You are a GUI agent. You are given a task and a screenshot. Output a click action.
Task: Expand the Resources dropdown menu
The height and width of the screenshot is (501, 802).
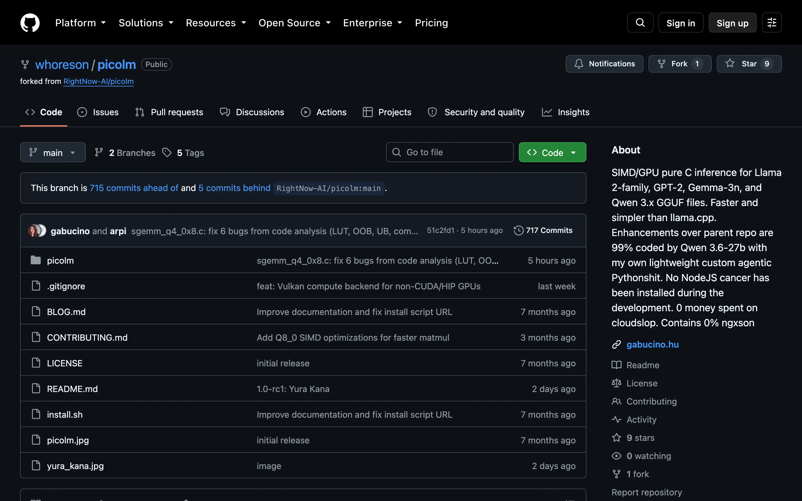[x=216, y=23]
